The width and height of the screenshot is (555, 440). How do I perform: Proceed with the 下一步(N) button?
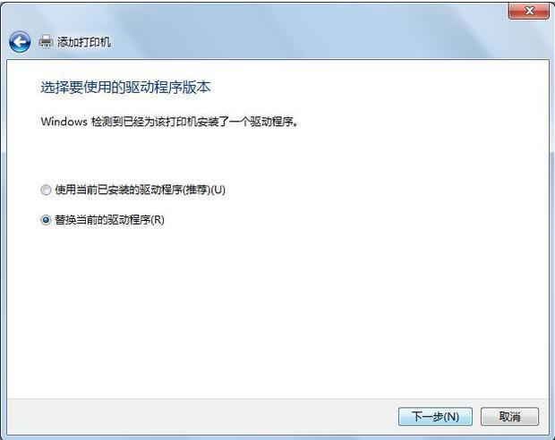click(x=435, y=417)
